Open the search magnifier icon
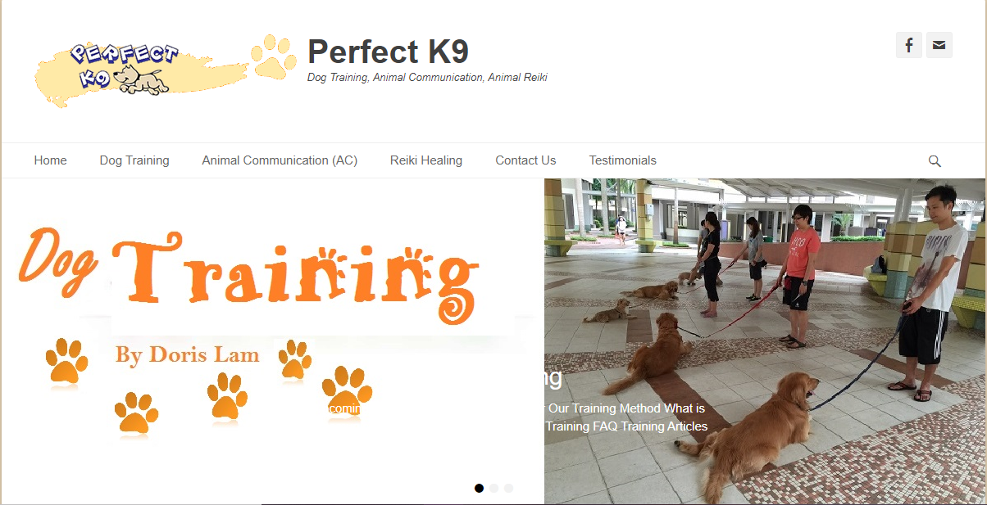Image resolution: width=987 pixels, height=505 pixels. [x=935, y=161]
